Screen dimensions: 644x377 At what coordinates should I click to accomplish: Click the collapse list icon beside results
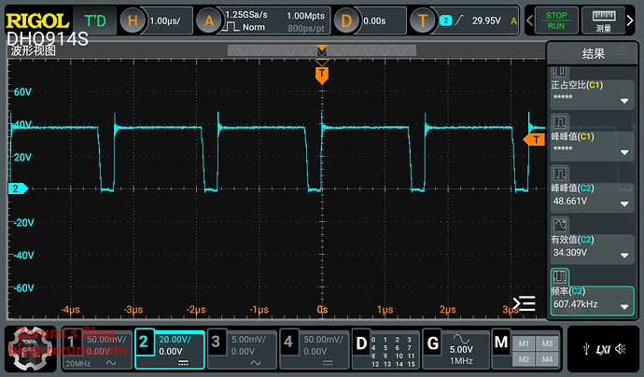point(525,303)
